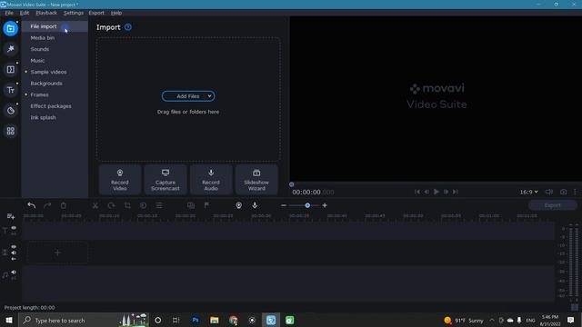Zoom out the timeline with minus

pos(284,205)
